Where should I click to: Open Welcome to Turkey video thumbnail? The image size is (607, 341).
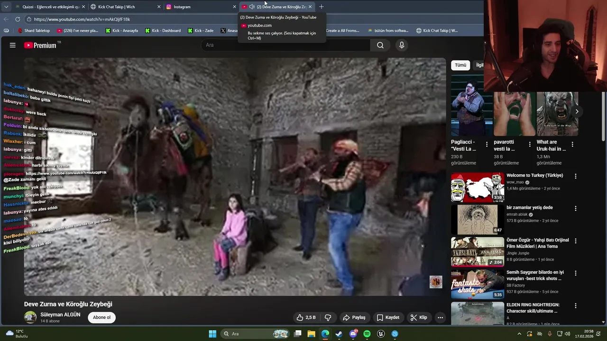(478, 187)
